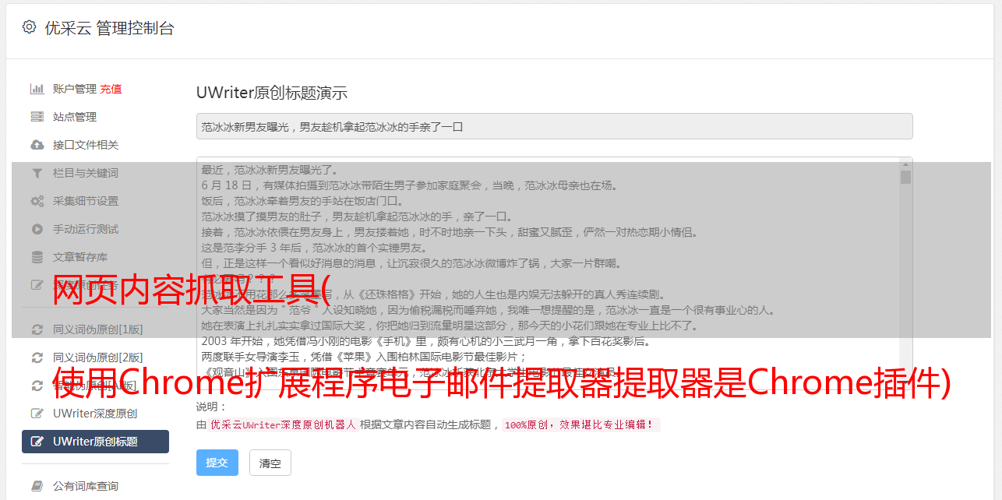Click the cloud upload icon for 接口文件相关
This screenshot has width=1002, height=500.
37,145
